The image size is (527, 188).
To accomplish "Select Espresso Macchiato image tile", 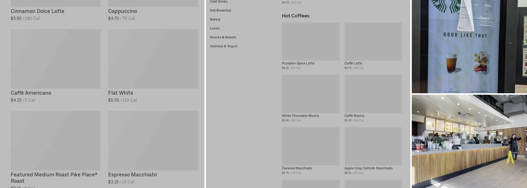I will pos(153,140).
